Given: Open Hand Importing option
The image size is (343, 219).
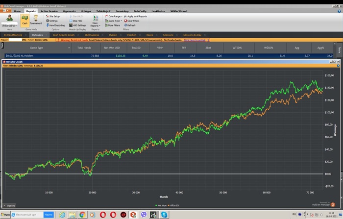Looking at the screenshot, I should click(x=55, y=25).
